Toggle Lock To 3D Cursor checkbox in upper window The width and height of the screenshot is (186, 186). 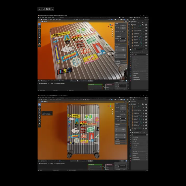click(x=121, y=40)
